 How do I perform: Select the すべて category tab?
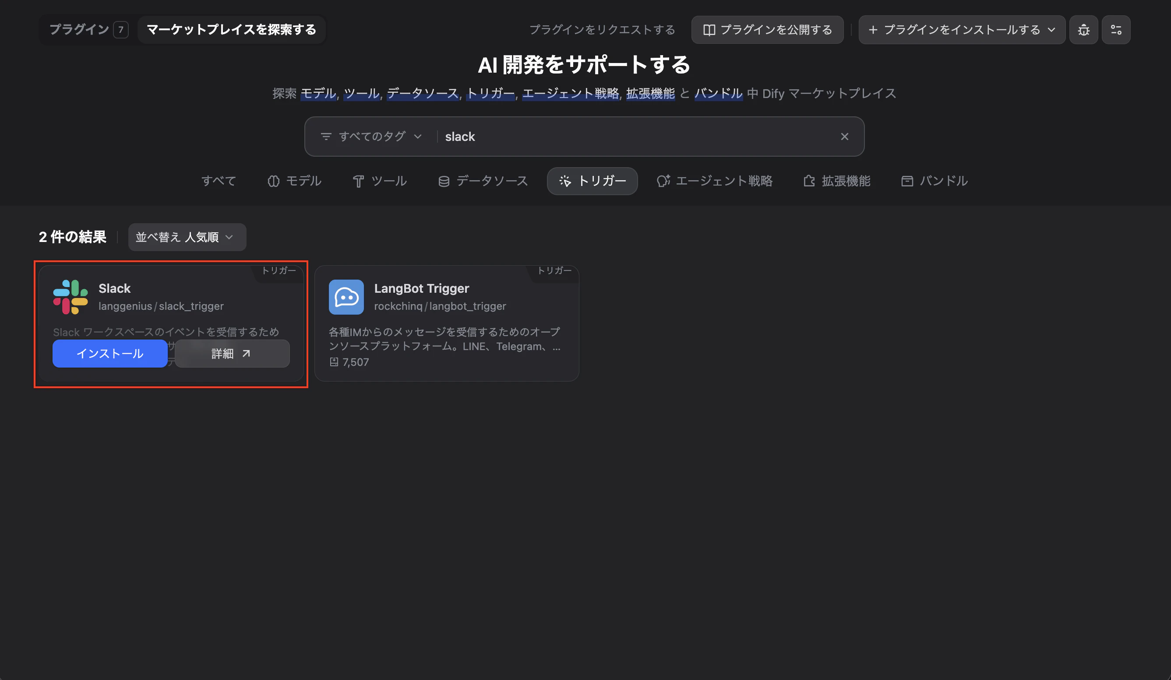(x=219, y=181)
